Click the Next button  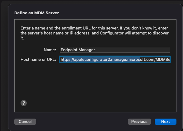pyautogui.click(x=166, y=122)
